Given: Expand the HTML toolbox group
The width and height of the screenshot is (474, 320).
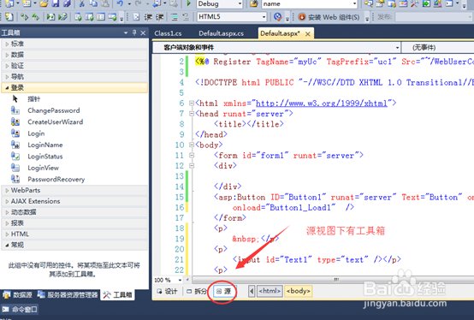Looking at the screenshot, I should [74, 234].
